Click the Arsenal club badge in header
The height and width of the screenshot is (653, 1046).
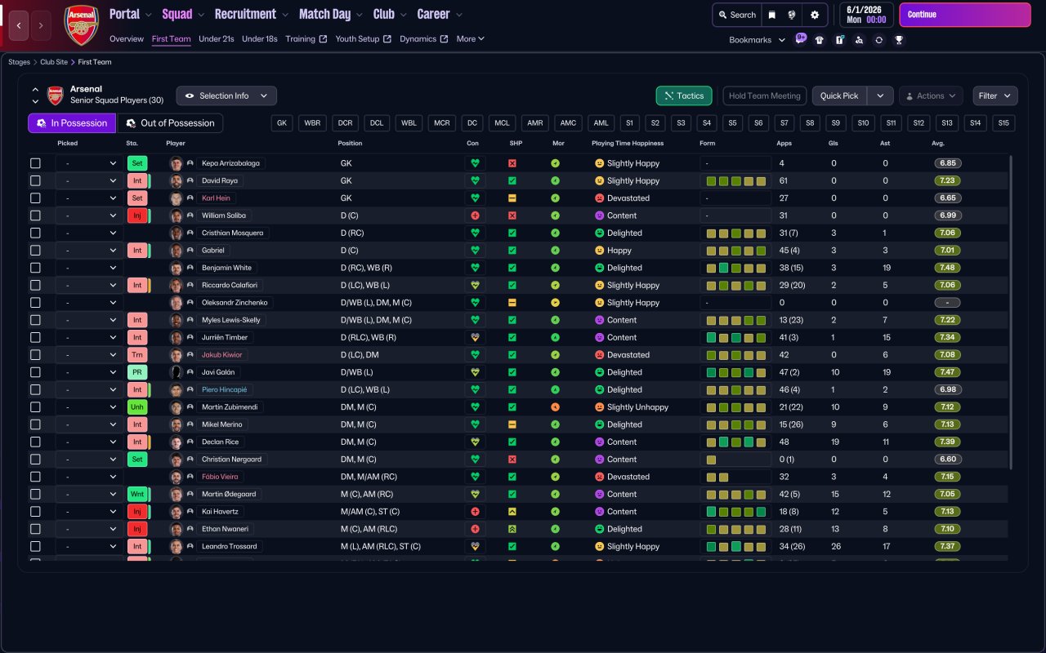(81, 25)
